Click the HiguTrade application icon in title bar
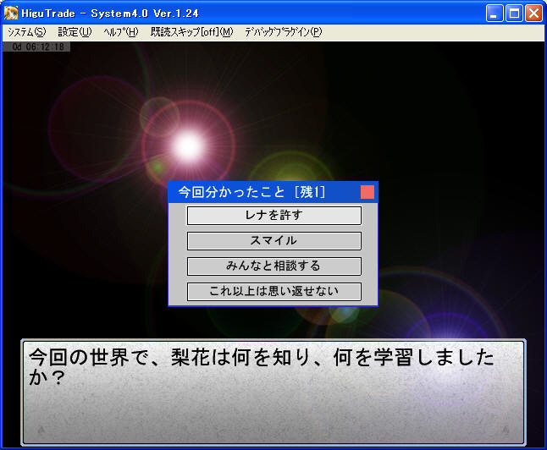Viewport: 547px width, 450px height. pos(11,14)
